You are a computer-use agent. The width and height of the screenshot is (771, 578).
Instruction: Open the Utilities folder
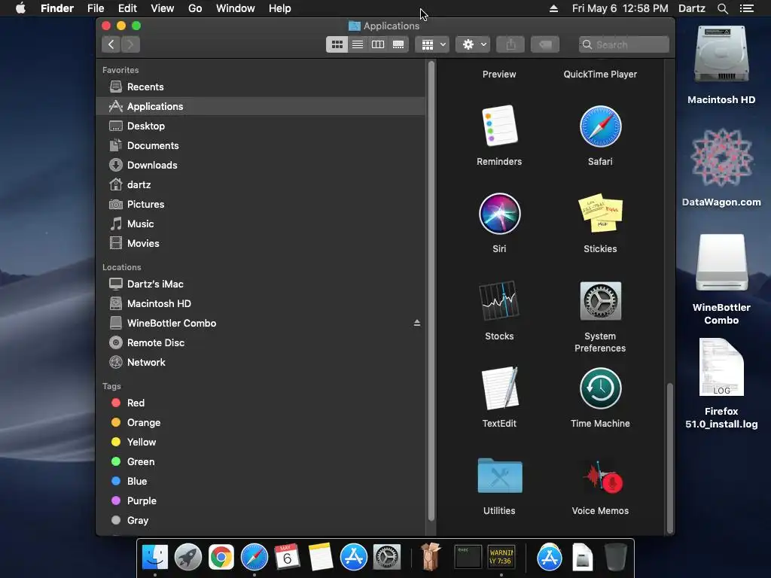[499, 476]
